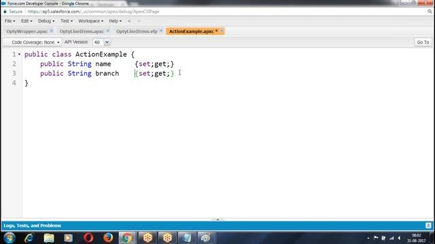Switch to the OptyLineItems.apxc tab
Viewport: 435px width, 244px height.
82,31
